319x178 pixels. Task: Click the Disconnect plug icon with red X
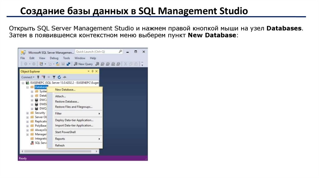point(43,77)
